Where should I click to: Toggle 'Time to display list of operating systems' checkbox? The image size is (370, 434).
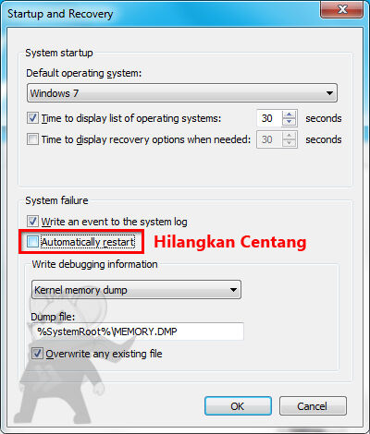click(x=32, y=118)
